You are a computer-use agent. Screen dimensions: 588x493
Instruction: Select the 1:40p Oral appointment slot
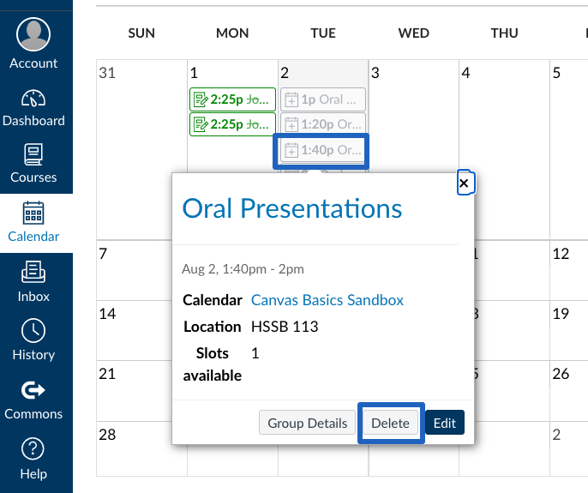pyautogui.click(x=323, y=150)
